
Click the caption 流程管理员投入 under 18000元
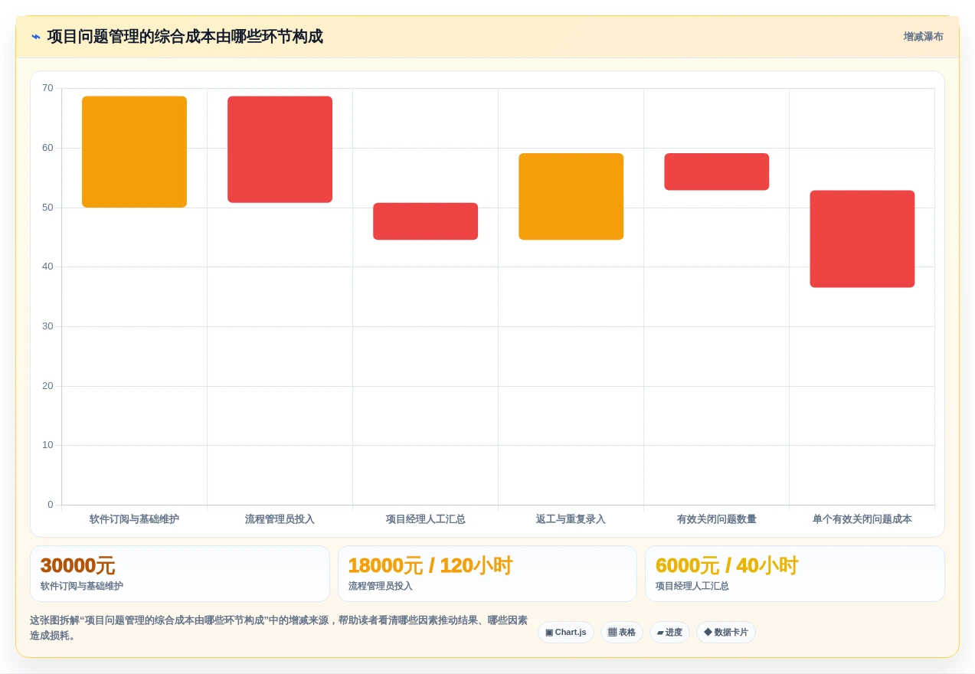[381, 586]
